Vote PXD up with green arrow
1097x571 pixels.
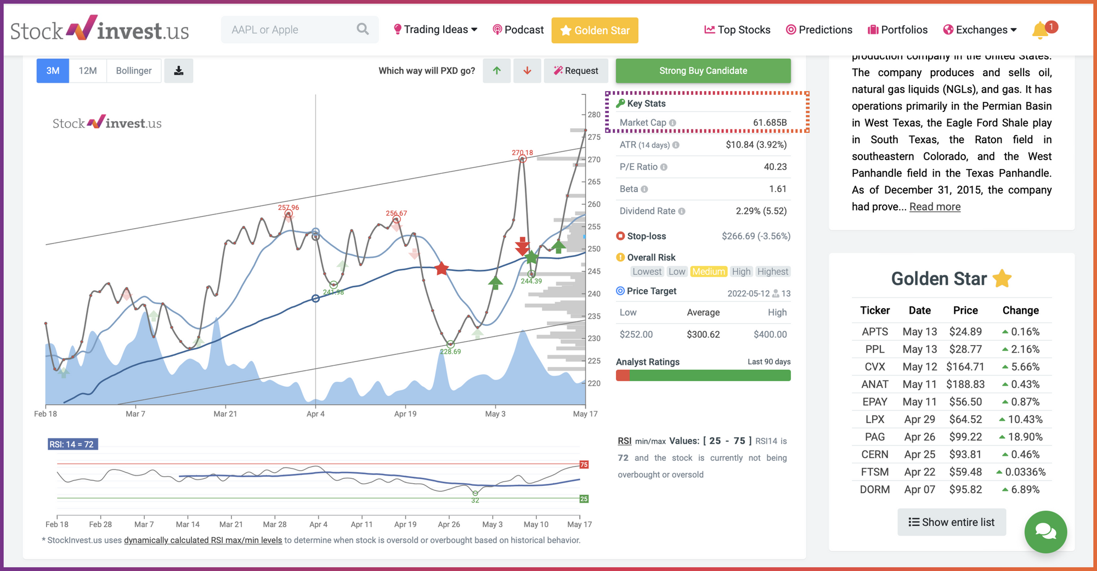(497, 71)
